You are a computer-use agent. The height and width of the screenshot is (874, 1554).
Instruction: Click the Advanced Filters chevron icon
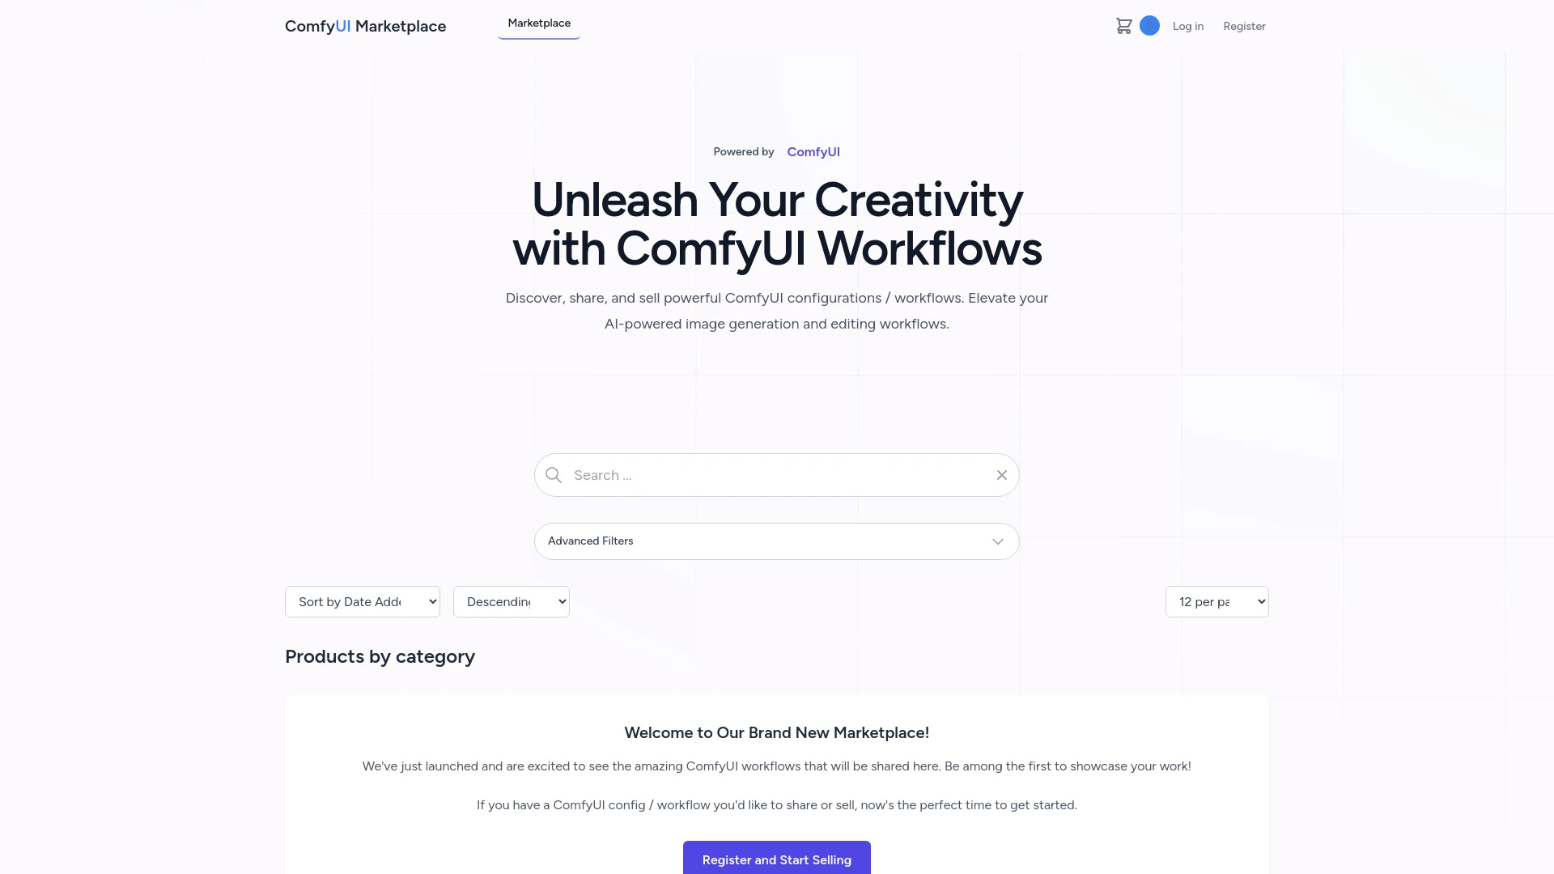pyautogui.click(x=998, y=541)
